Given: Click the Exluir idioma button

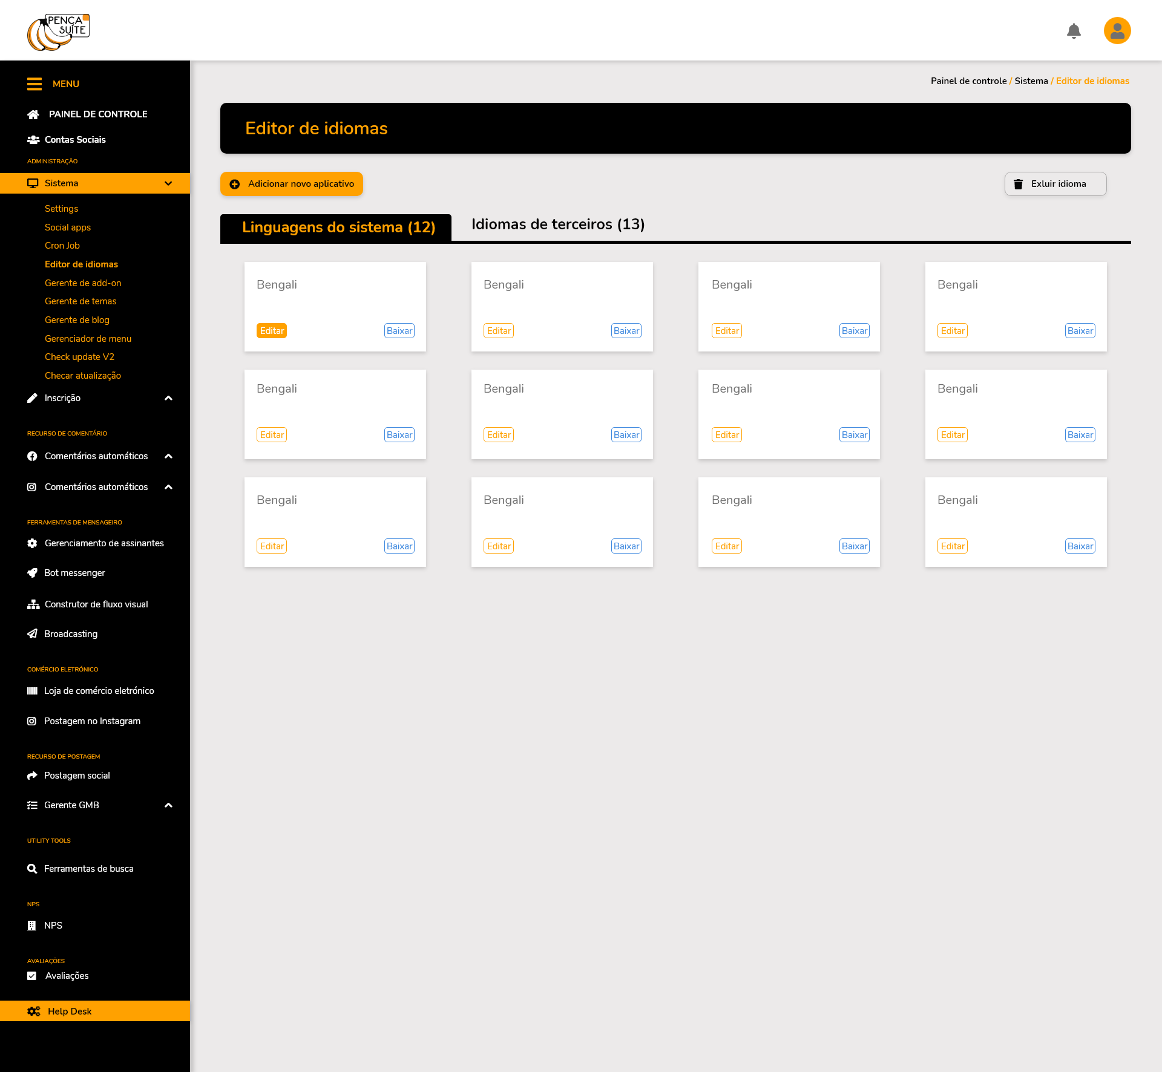Looking at the screenshot, I should pos(1055,184).
